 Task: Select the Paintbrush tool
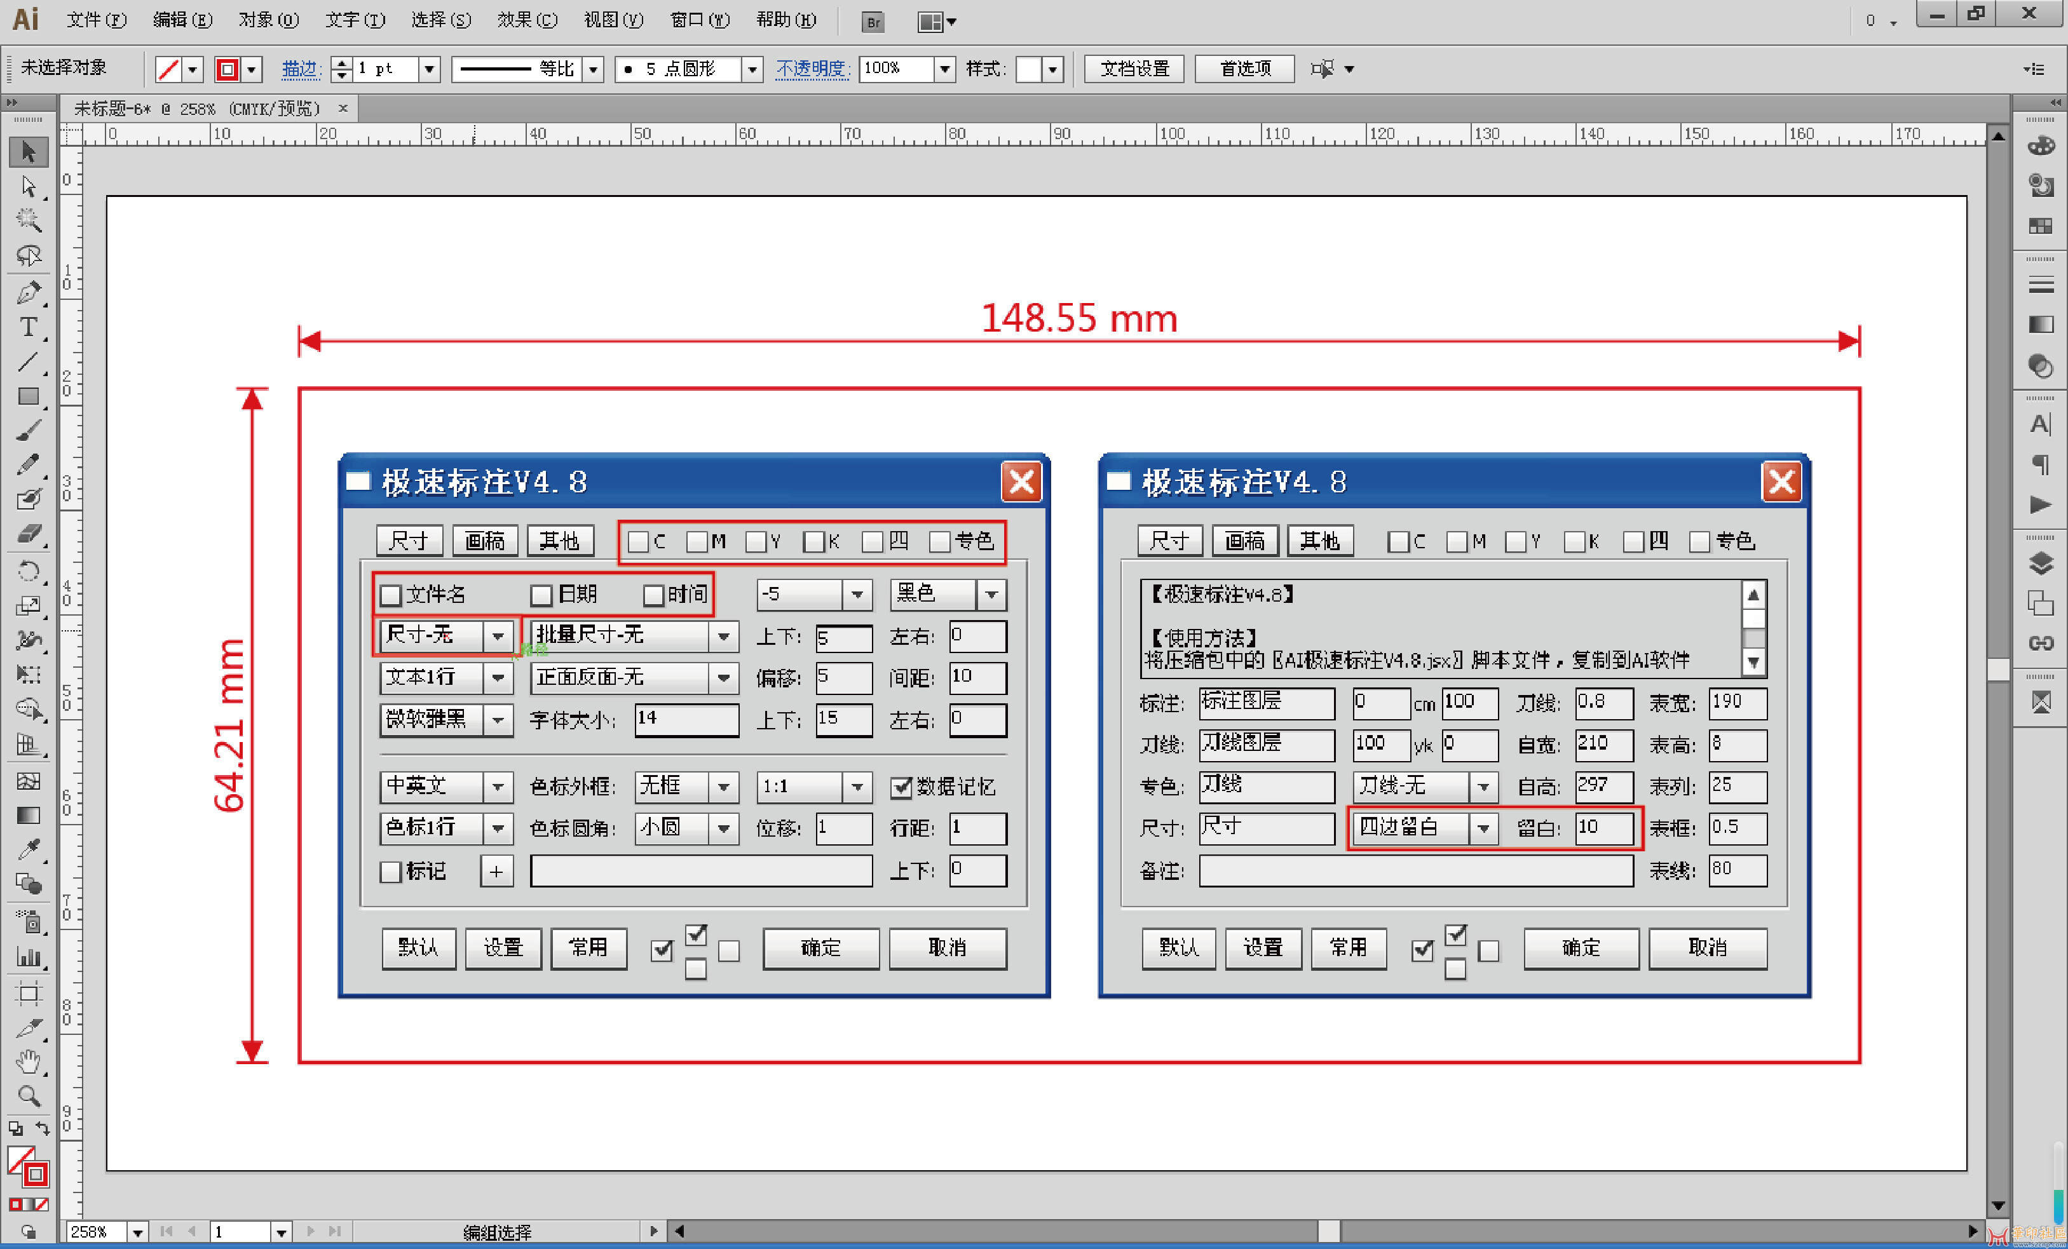point(29,430)
